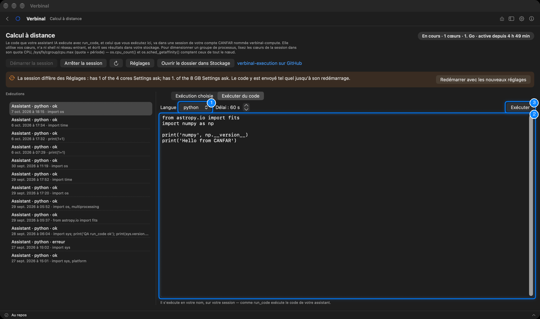Select the import os, multiprocessing run

click(81, 204)
